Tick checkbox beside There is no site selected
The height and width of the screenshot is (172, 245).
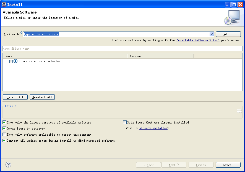[x=11, y=61]
